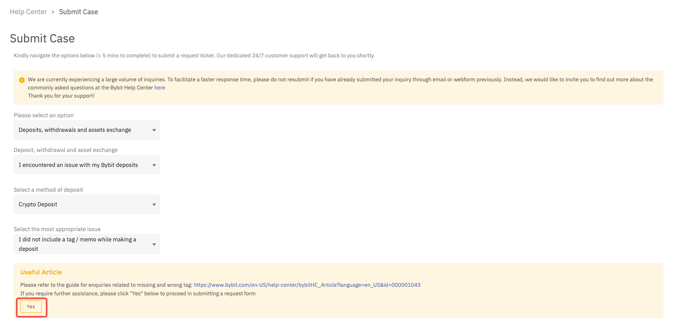Open the 'Crypto Deposit' method dropdown
Viewport: 692px width, 327px height.
(x=87, y=205)
